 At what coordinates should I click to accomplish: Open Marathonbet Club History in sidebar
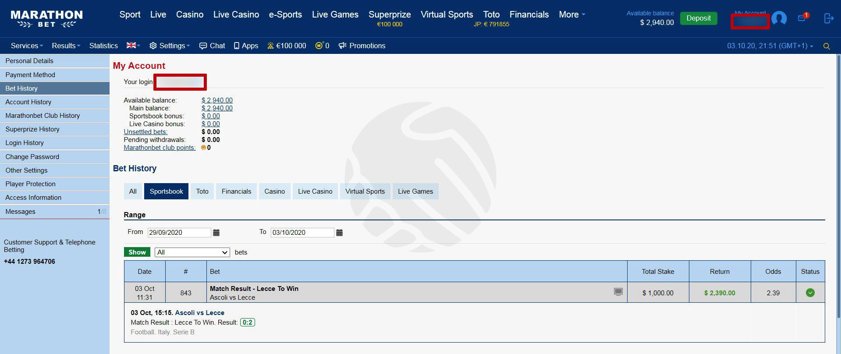(x=55, y=116)
